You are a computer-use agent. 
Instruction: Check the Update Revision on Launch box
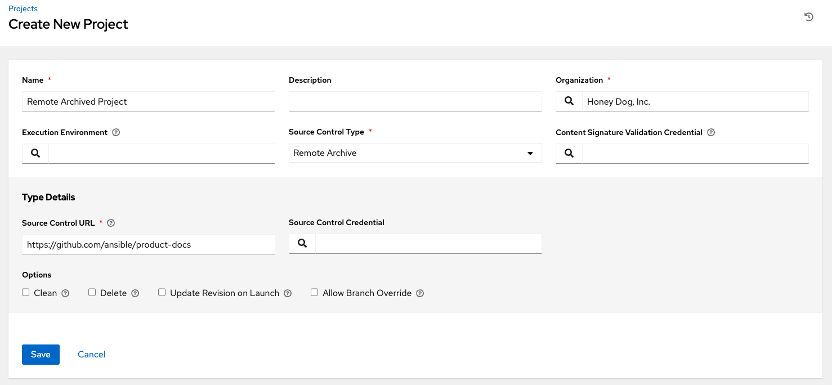click(x=162, y=292)
